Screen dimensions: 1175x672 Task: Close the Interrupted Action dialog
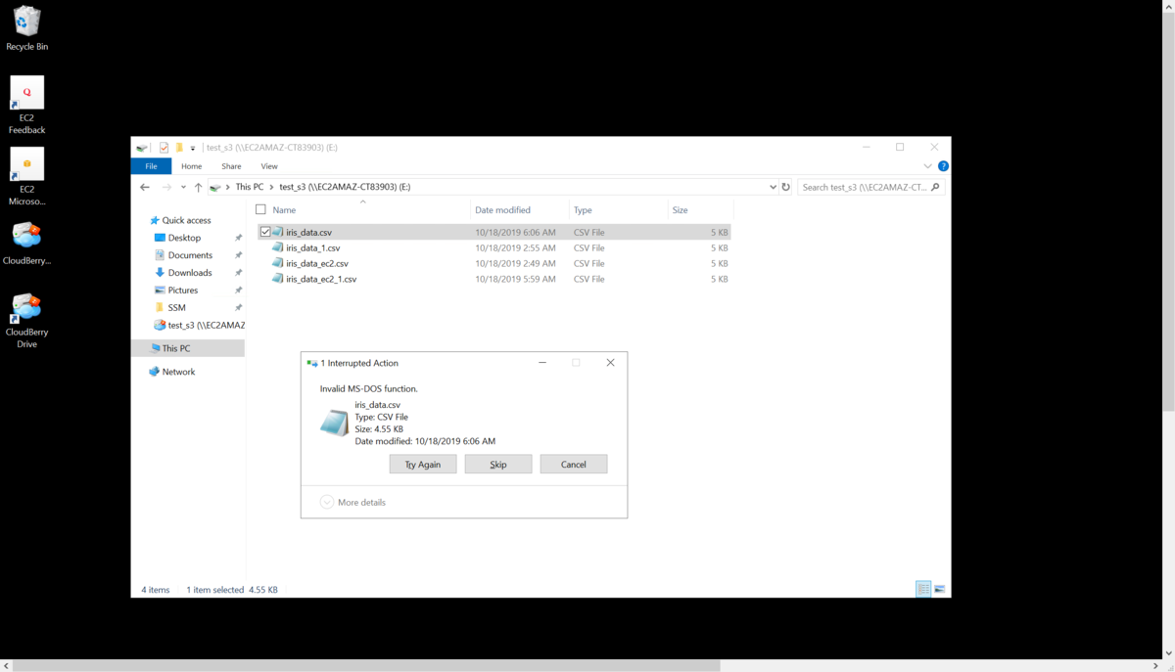(x=611, y=363)
